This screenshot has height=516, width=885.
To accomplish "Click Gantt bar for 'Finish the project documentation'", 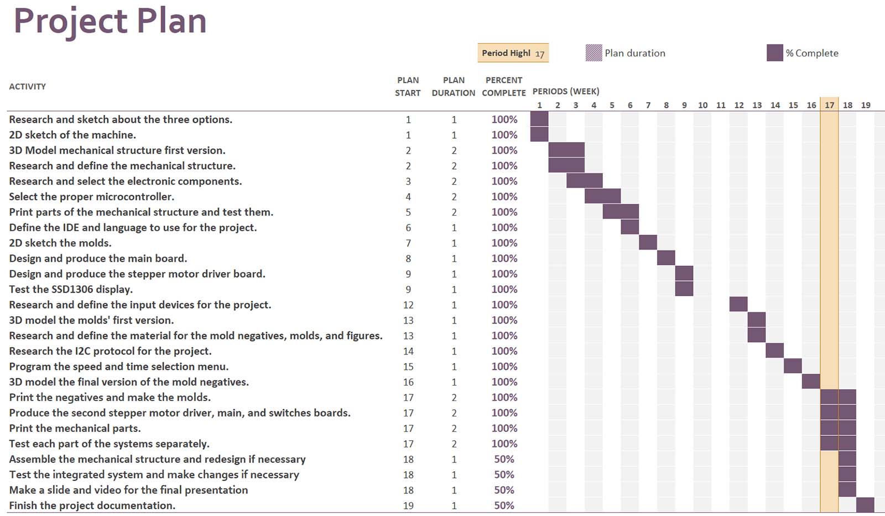I will (866, 505).
